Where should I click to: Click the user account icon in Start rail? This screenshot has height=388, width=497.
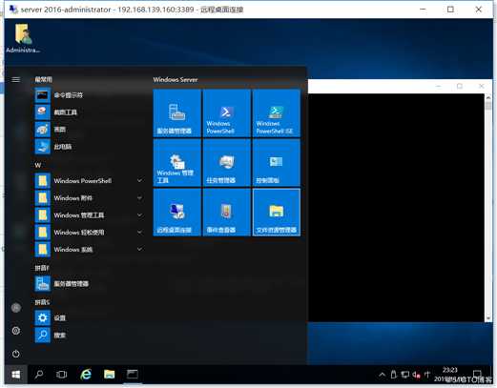click(x=16, y=308)
